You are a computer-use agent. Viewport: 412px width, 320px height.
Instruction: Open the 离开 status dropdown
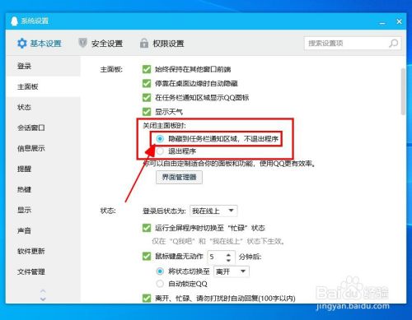click(232, 271)
